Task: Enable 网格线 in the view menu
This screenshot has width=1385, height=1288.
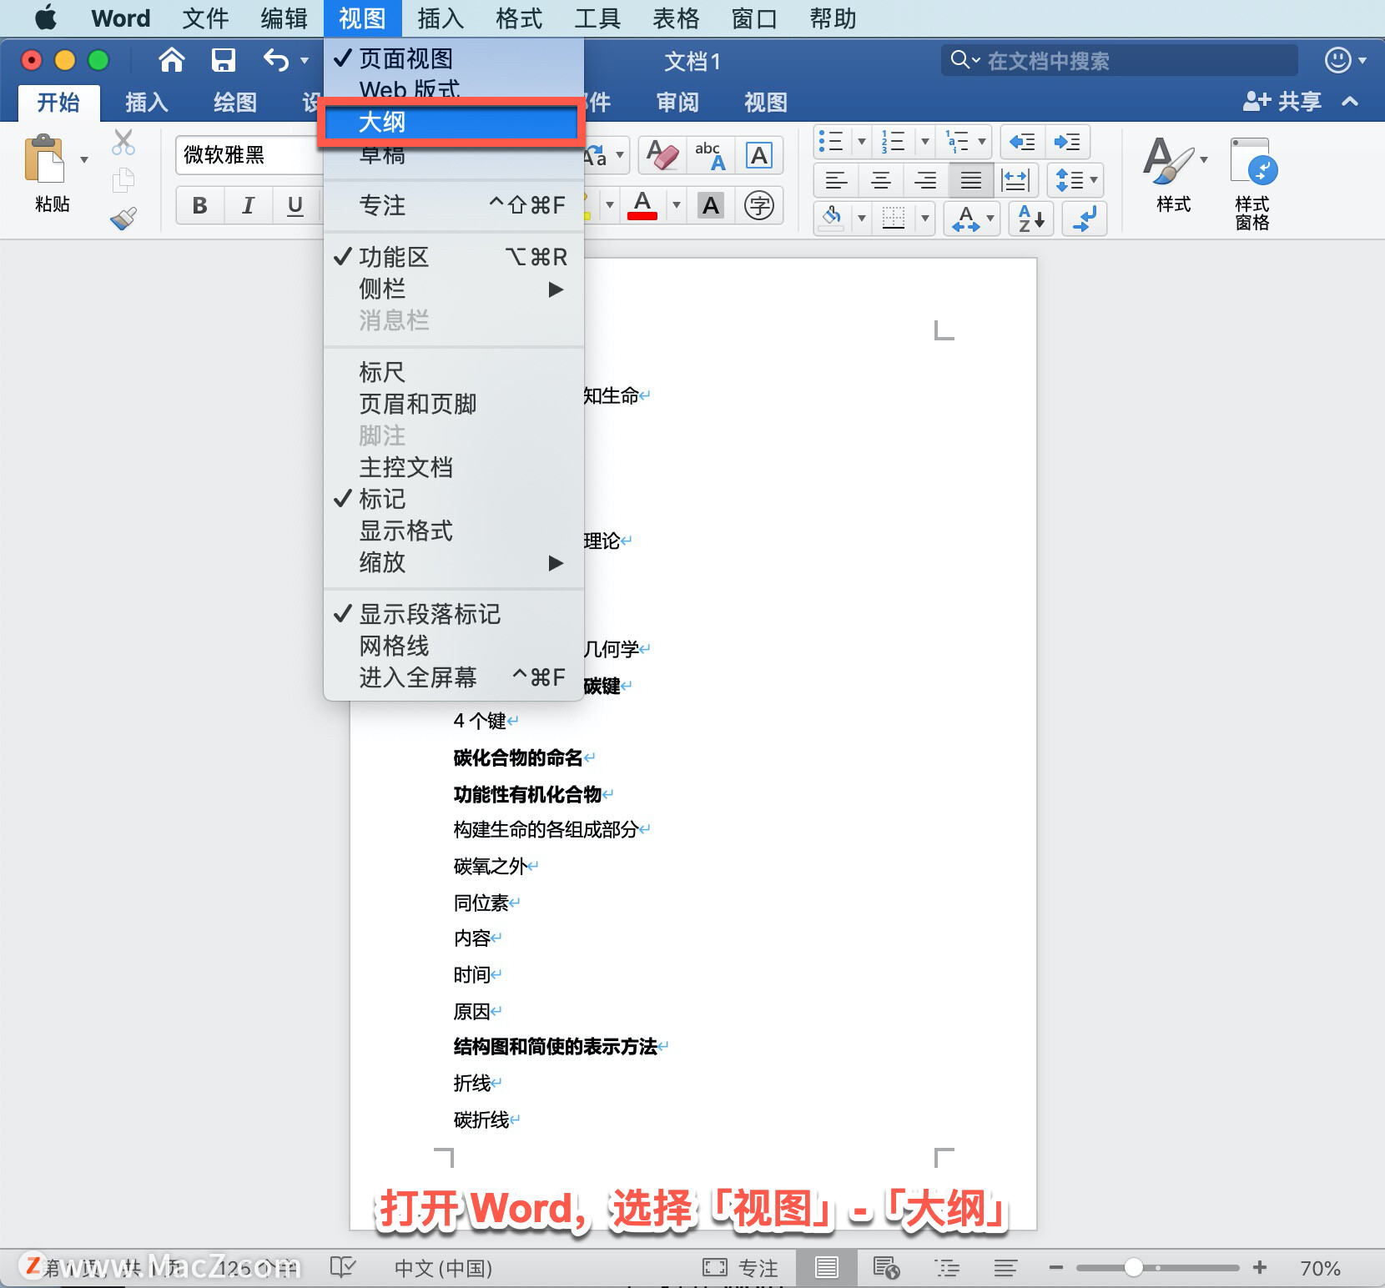Action: pyautogui.click(x=454, y=646)
